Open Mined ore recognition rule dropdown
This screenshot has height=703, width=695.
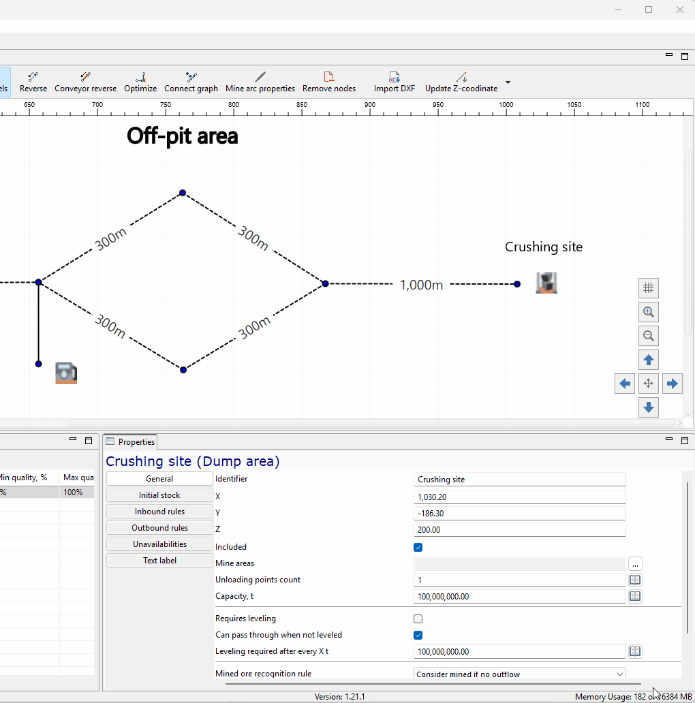(519, 674)
